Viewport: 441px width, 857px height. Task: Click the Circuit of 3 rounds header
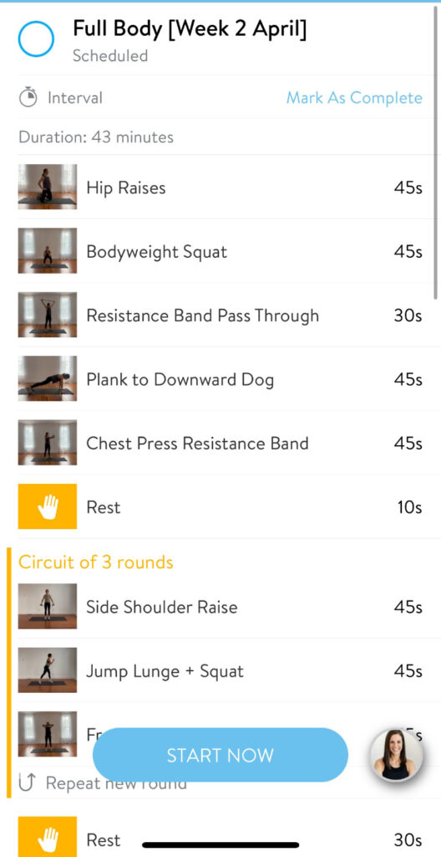96,562
